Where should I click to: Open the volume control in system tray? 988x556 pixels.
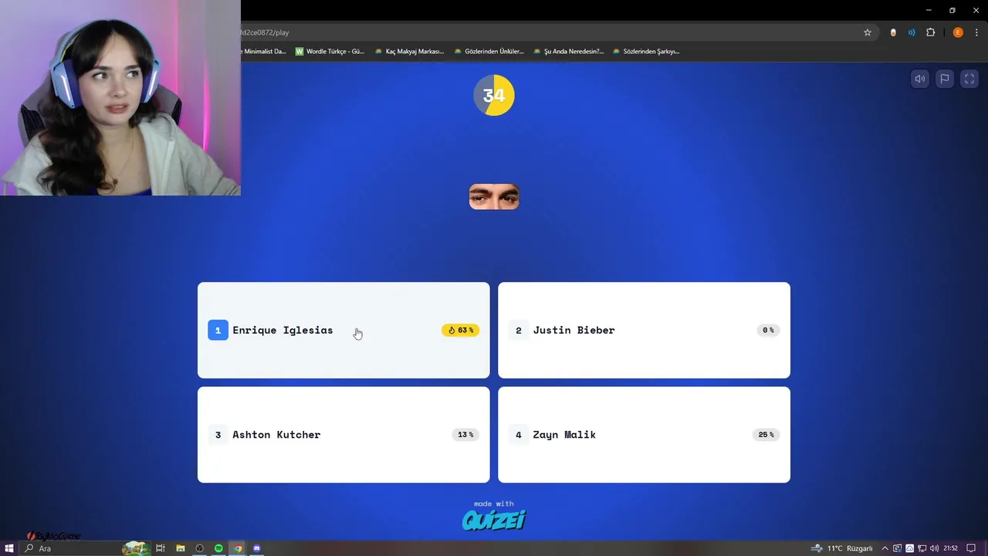pos(934,548)
